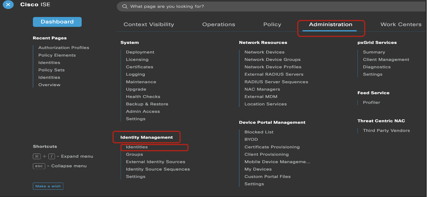
Task: Open the Work Centers tab
Action: point(401,24)
